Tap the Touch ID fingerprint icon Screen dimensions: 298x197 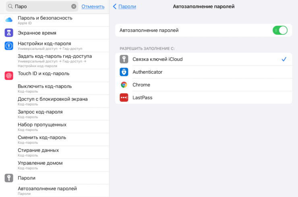pyautogui.click(x=9, y=76)
